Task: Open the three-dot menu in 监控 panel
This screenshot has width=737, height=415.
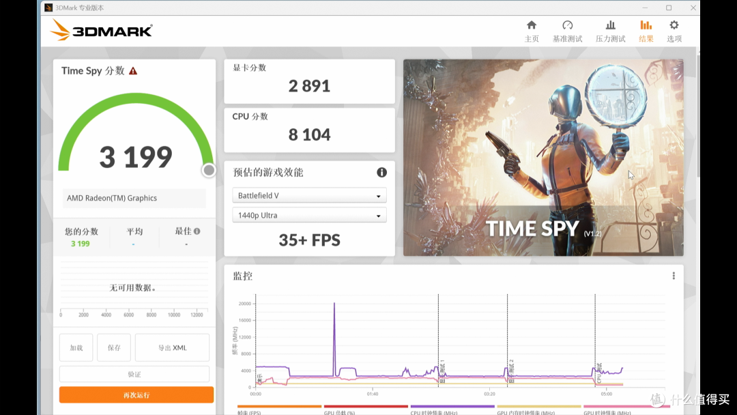Action: [x=674, y=276]
